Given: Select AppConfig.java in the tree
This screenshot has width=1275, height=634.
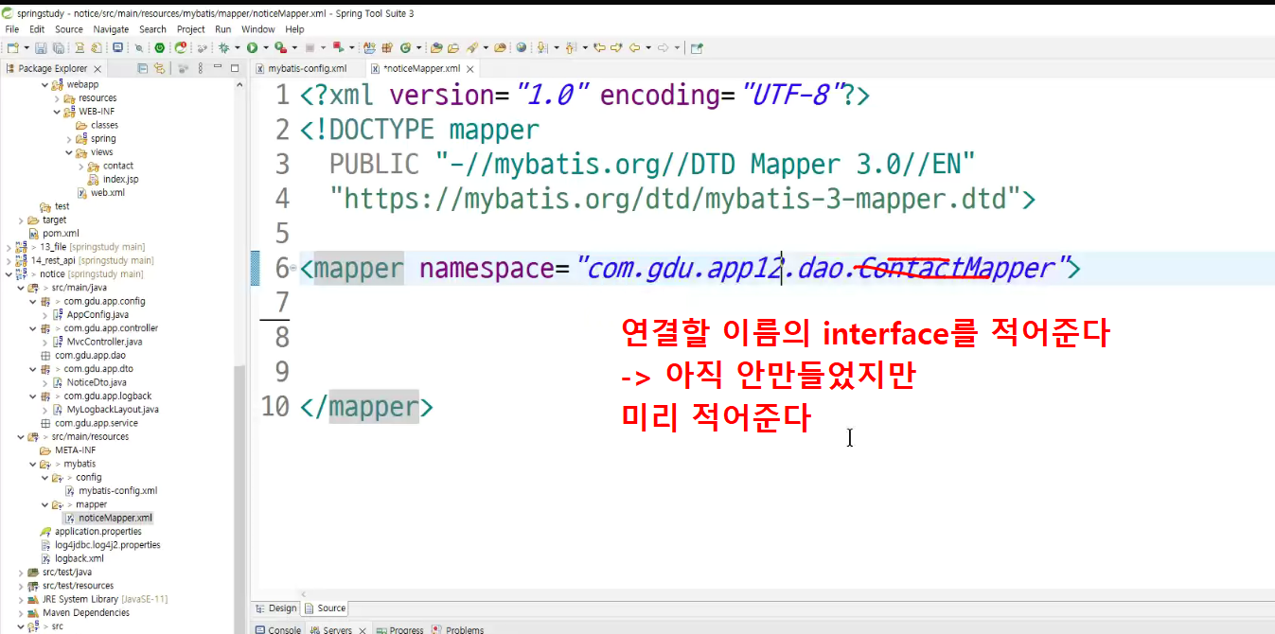Looking at the screenshot, I should pos(91,314).
